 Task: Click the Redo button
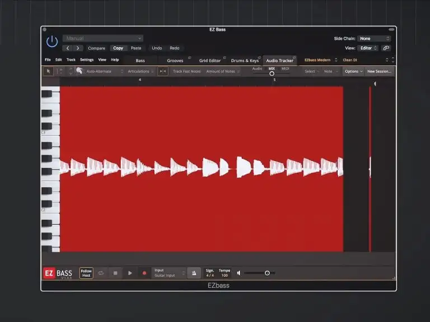pyautogui.click(x=175, y=48)
